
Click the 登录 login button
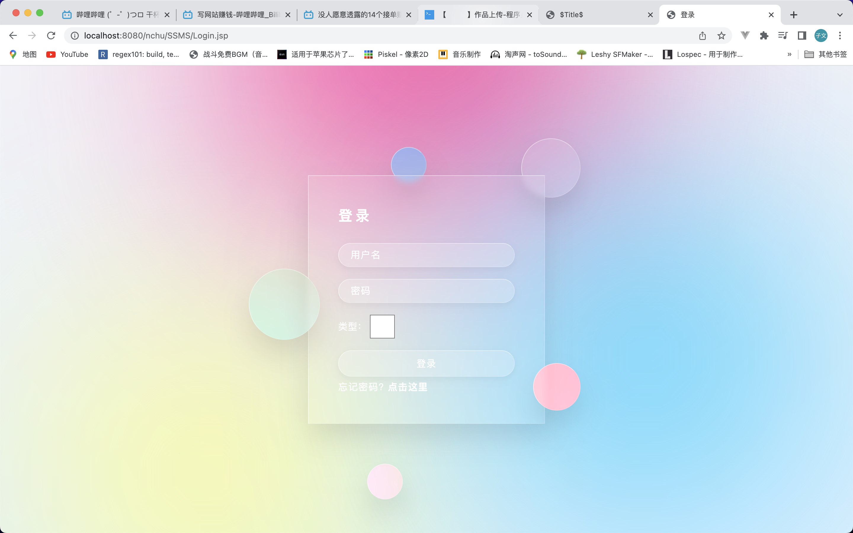pyautogui.click(x=426, y=363)
